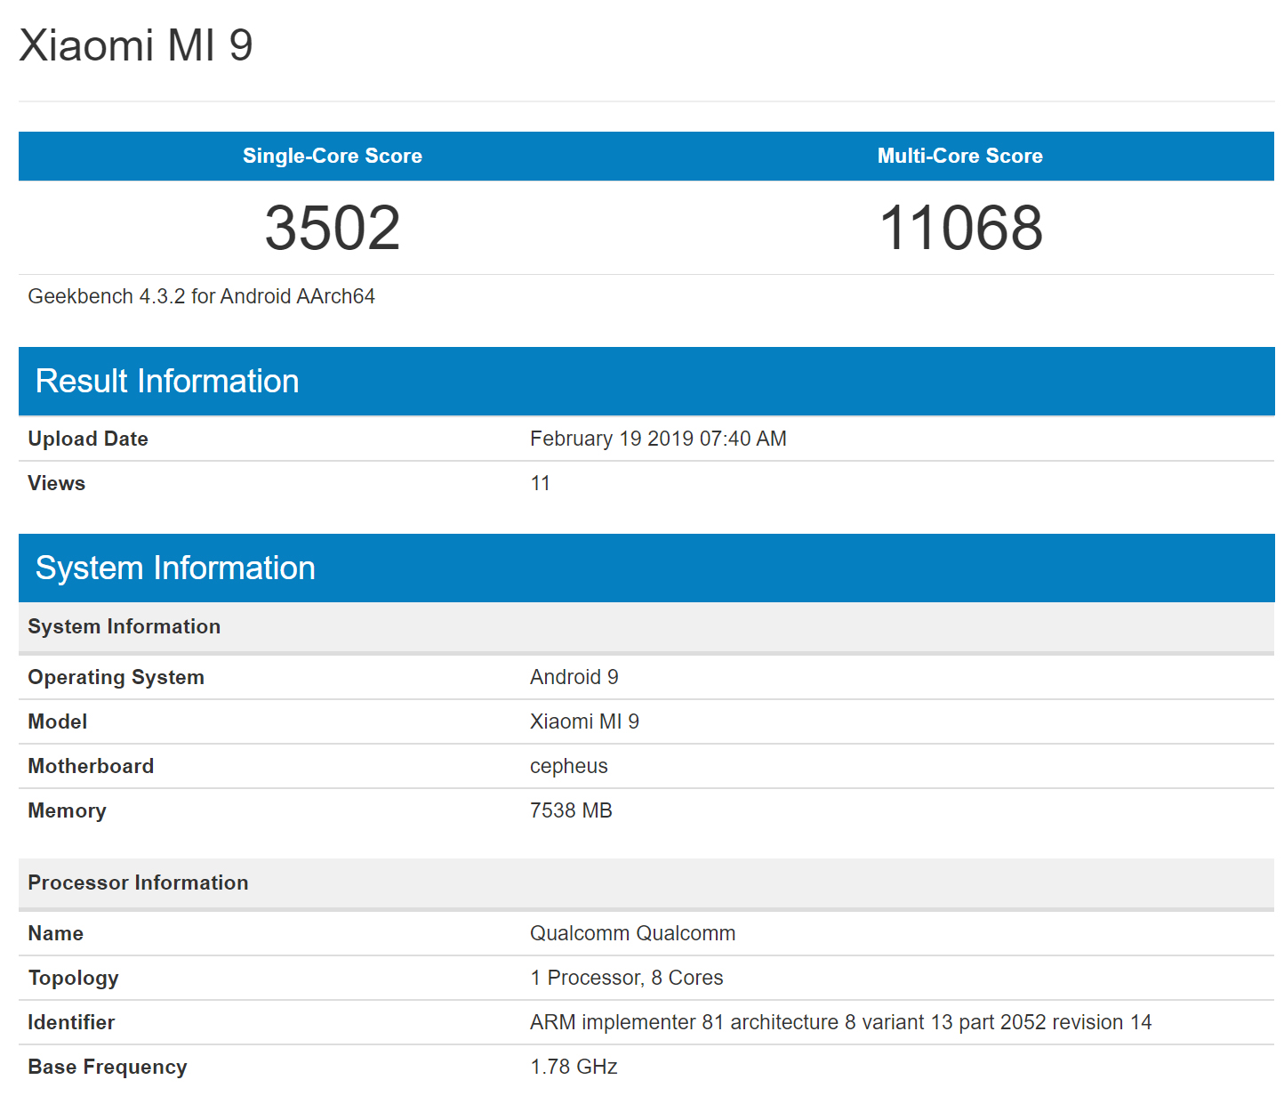Select the single-core score value 3502
The width and height of the screenshot is (1284, 1096).
(x=333, y=228)
